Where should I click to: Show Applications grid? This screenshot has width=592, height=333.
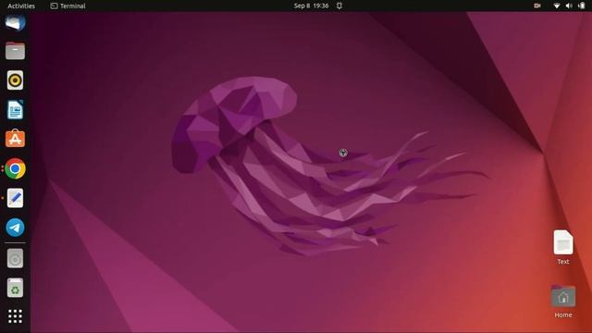click(x=15, y=316)
